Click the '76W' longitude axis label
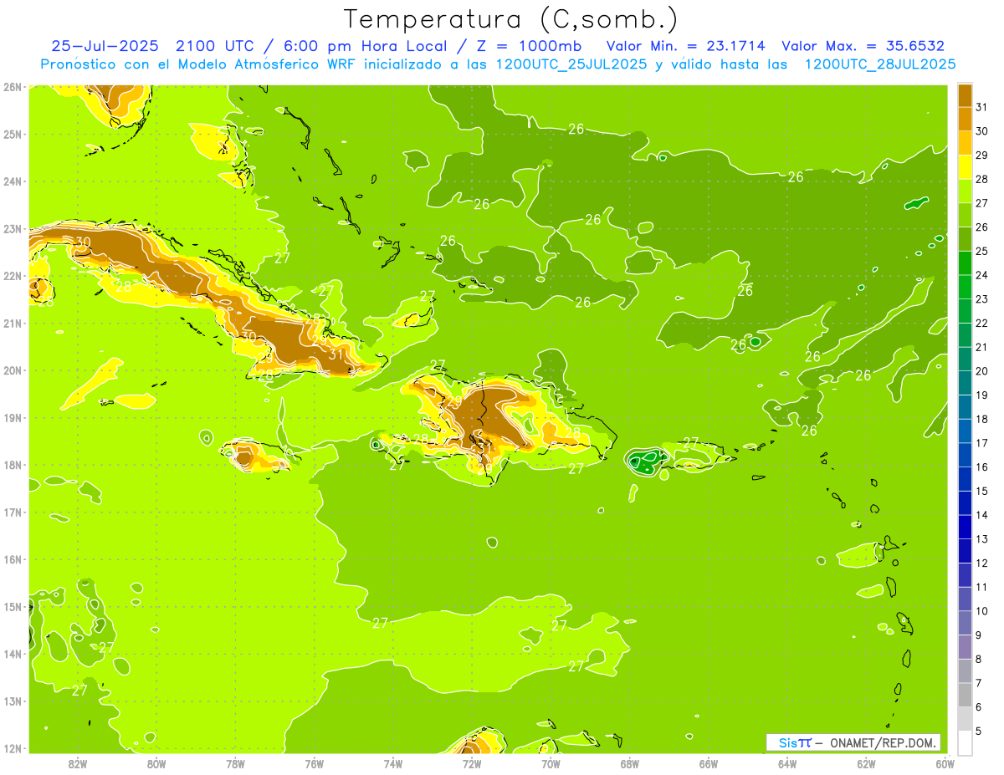Screen dimensions: 1004x775 [x=314, y=763]
